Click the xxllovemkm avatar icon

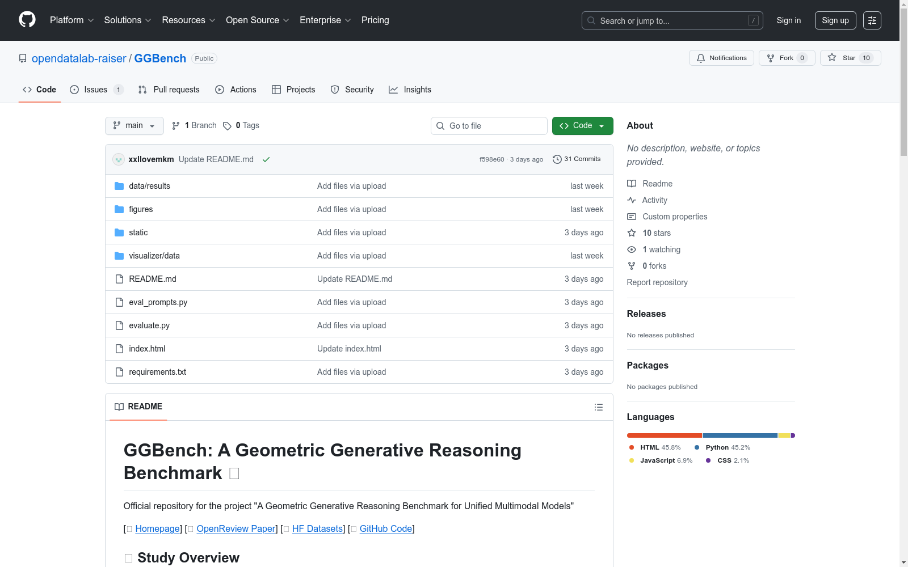click(x=119, y=159)
